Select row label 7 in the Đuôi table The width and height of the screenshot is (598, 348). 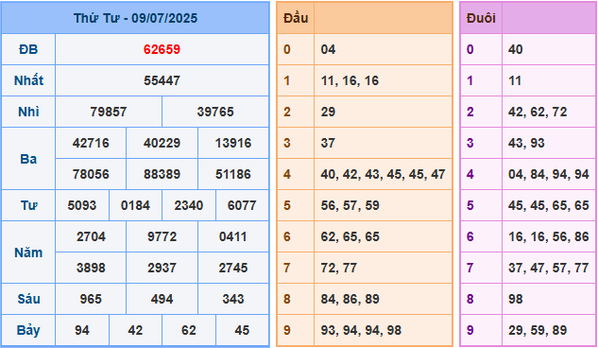pyautogui.click(x=470, y=269)
